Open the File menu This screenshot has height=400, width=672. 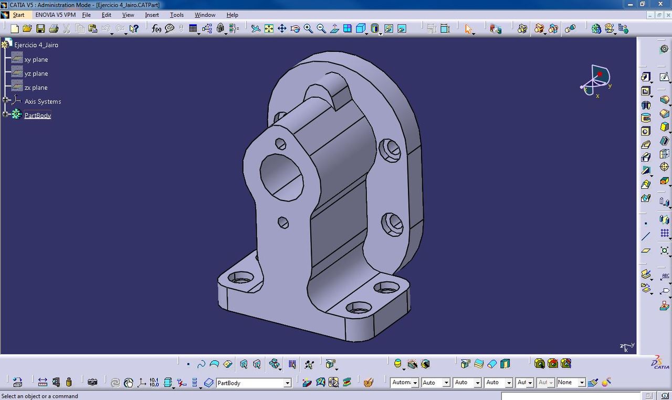coord(87,15)
